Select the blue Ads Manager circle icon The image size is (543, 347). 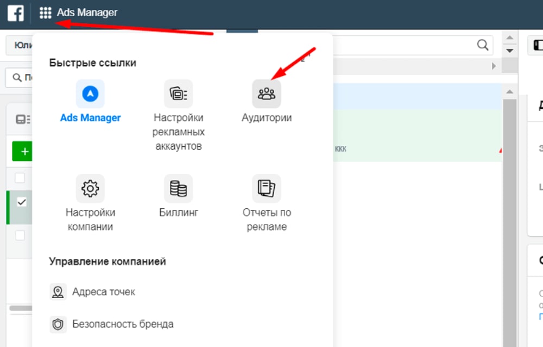90,94
